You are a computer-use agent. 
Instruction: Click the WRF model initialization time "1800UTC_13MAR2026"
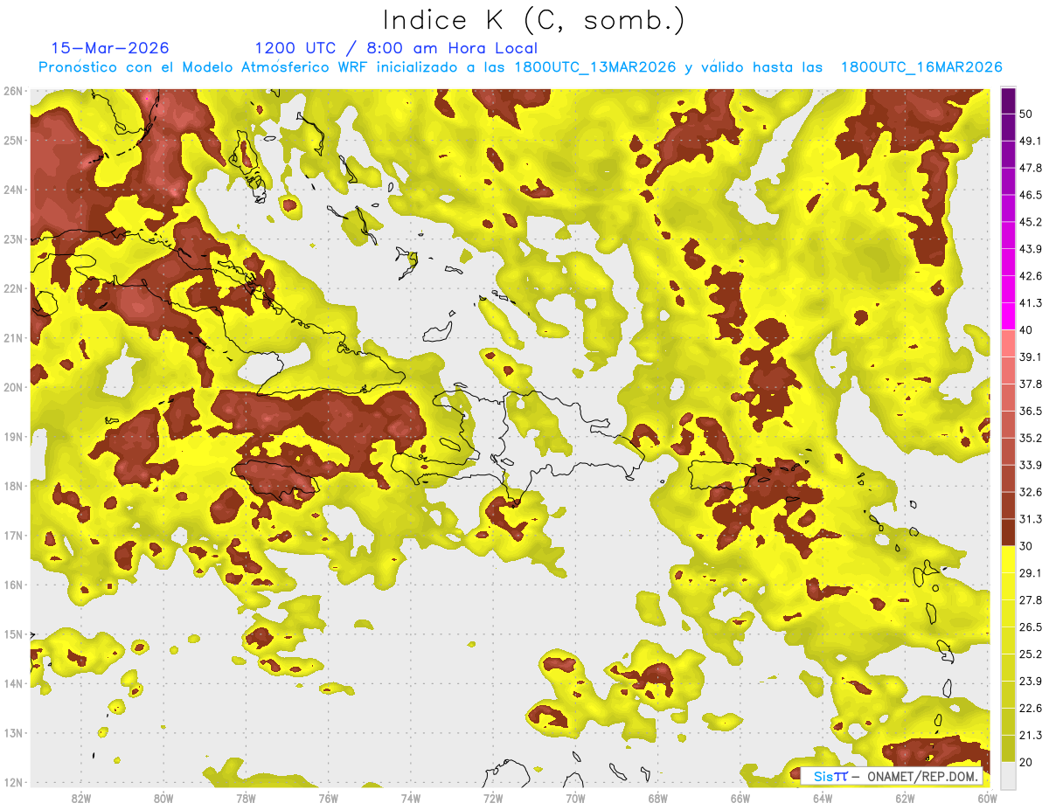pos(596,67)
